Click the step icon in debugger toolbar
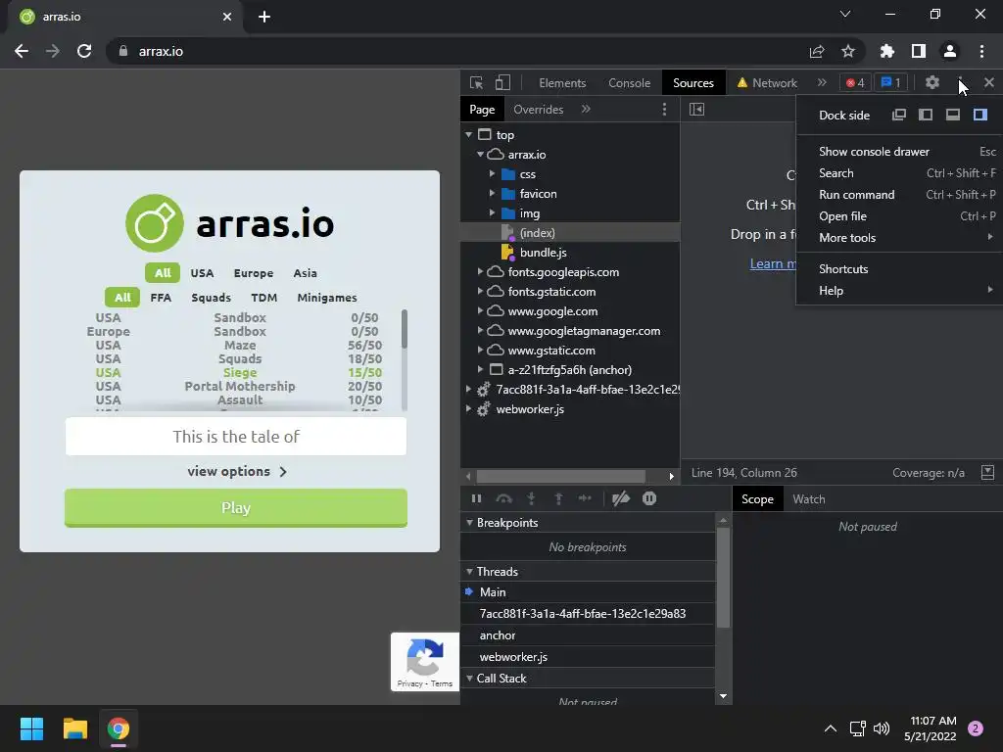The height and width of the screenshot is (752, 1003). coord(586,498)
